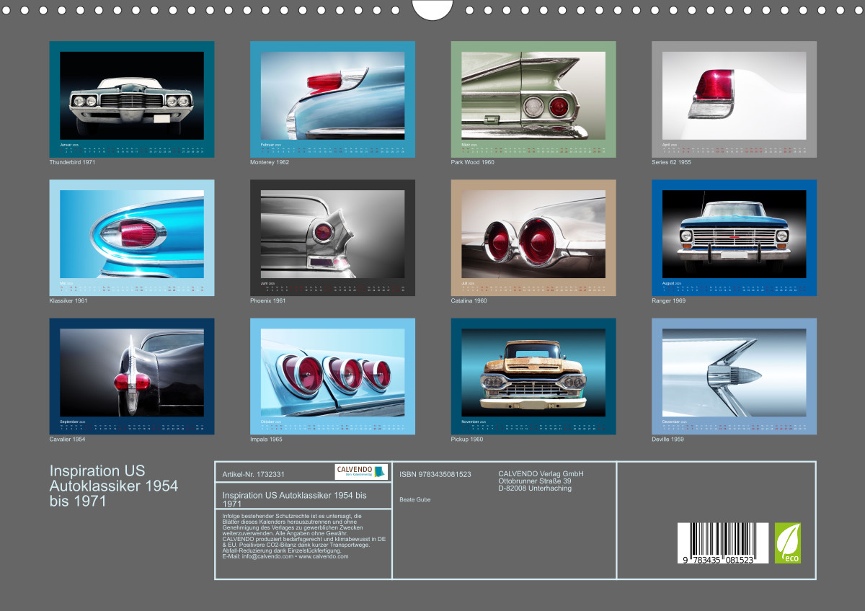Click the 'Deville 1959' caption
This screenshot has width=865, height=611.
[x=668, y=439]
